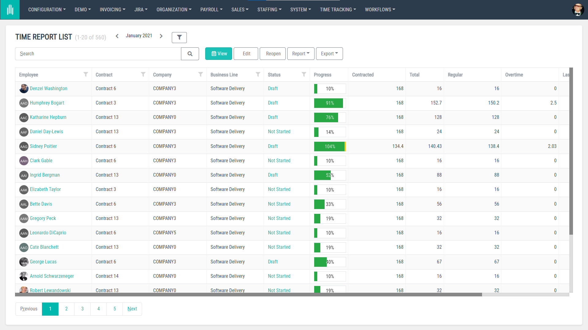Filter the Status column with its funnel icon

(304, 74)
